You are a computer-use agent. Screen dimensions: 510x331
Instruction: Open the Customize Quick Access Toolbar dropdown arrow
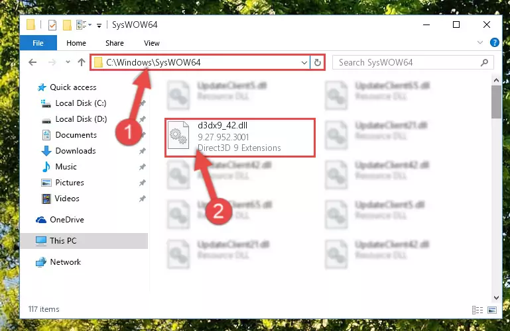pyautogui.click(x=99, y=25)
